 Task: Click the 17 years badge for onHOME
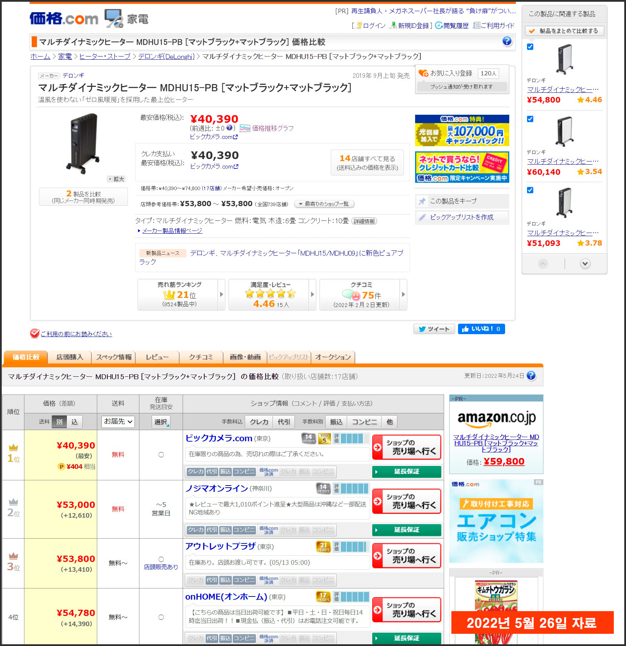323,597
